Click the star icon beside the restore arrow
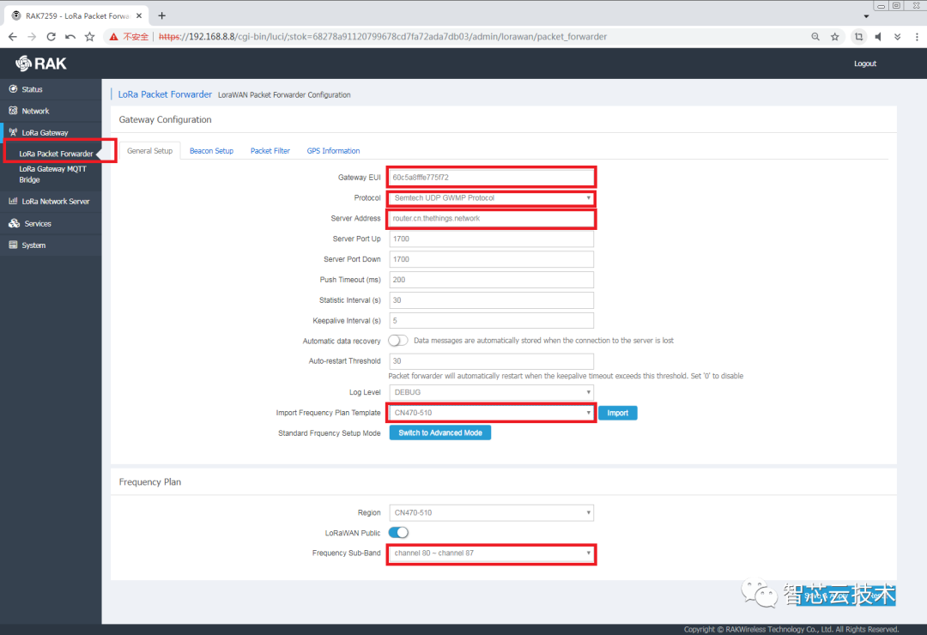The width and height of the screenshot is (927, 635). 90,37
